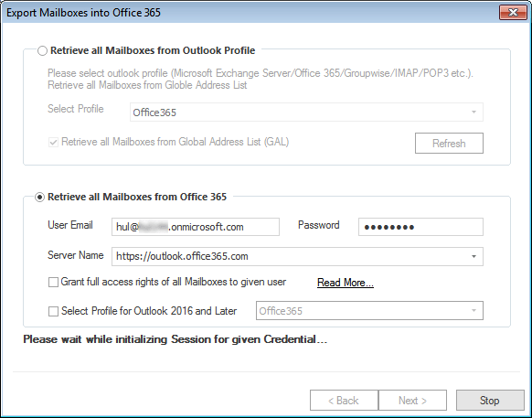Click the Back button
Viewport: 532px width, 418px height.
pyautogui.click(x=344, y=401)
